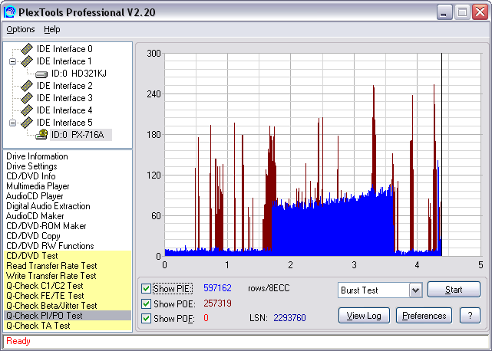Toggle the Show PIE checkbox

[x=146, y=288]
